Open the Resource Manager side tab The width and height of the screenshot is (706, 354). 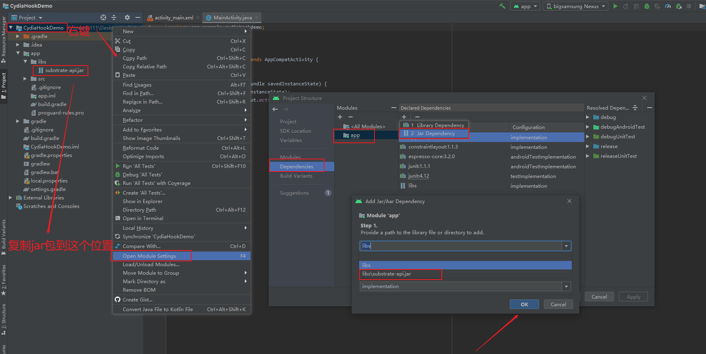click(4, 40)
